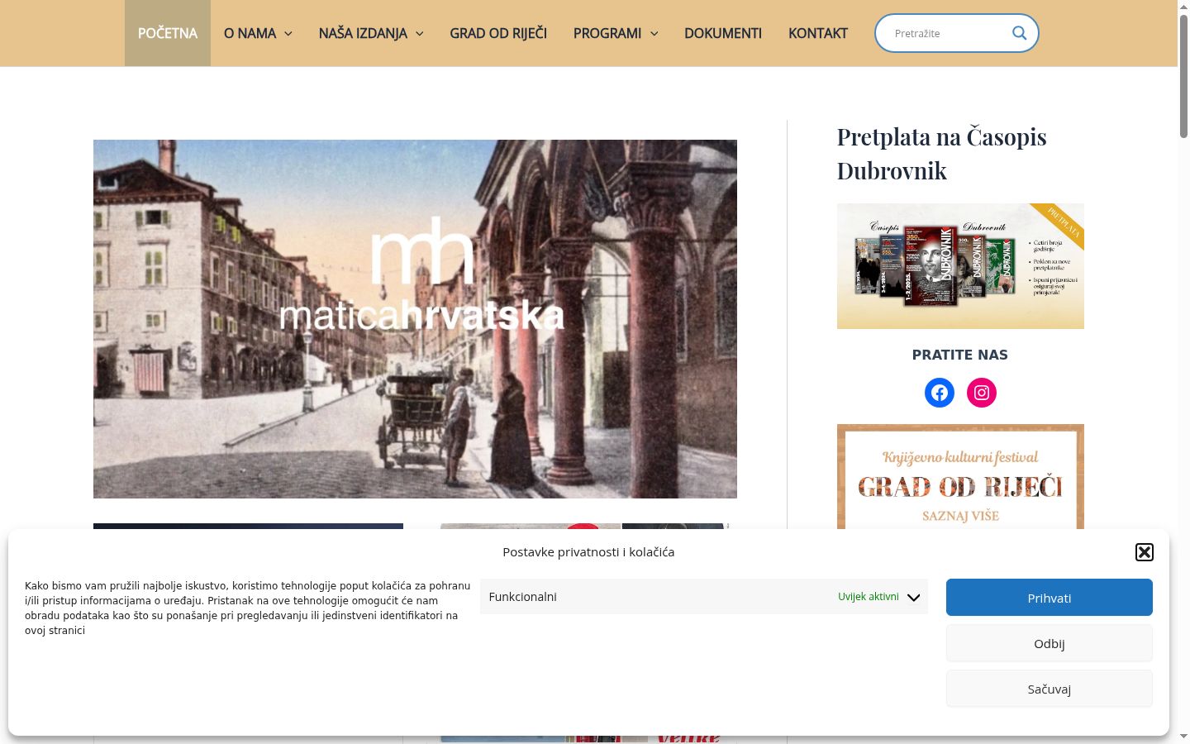Click the Matica hrvatska hero image
This screenshot has height=744, width=1190.
[415, 319]
